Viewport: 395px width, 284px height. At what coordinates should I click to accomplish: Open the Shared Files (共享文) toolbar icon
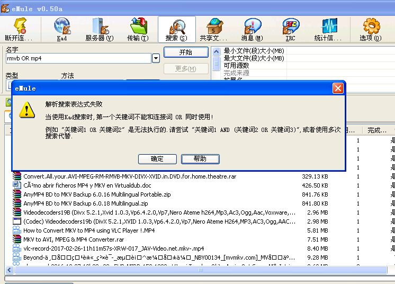(x=214, y=26)
